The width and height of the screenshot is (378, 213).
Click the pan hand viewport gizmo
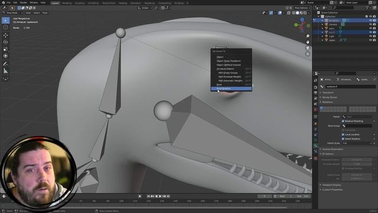coord(308,42)
